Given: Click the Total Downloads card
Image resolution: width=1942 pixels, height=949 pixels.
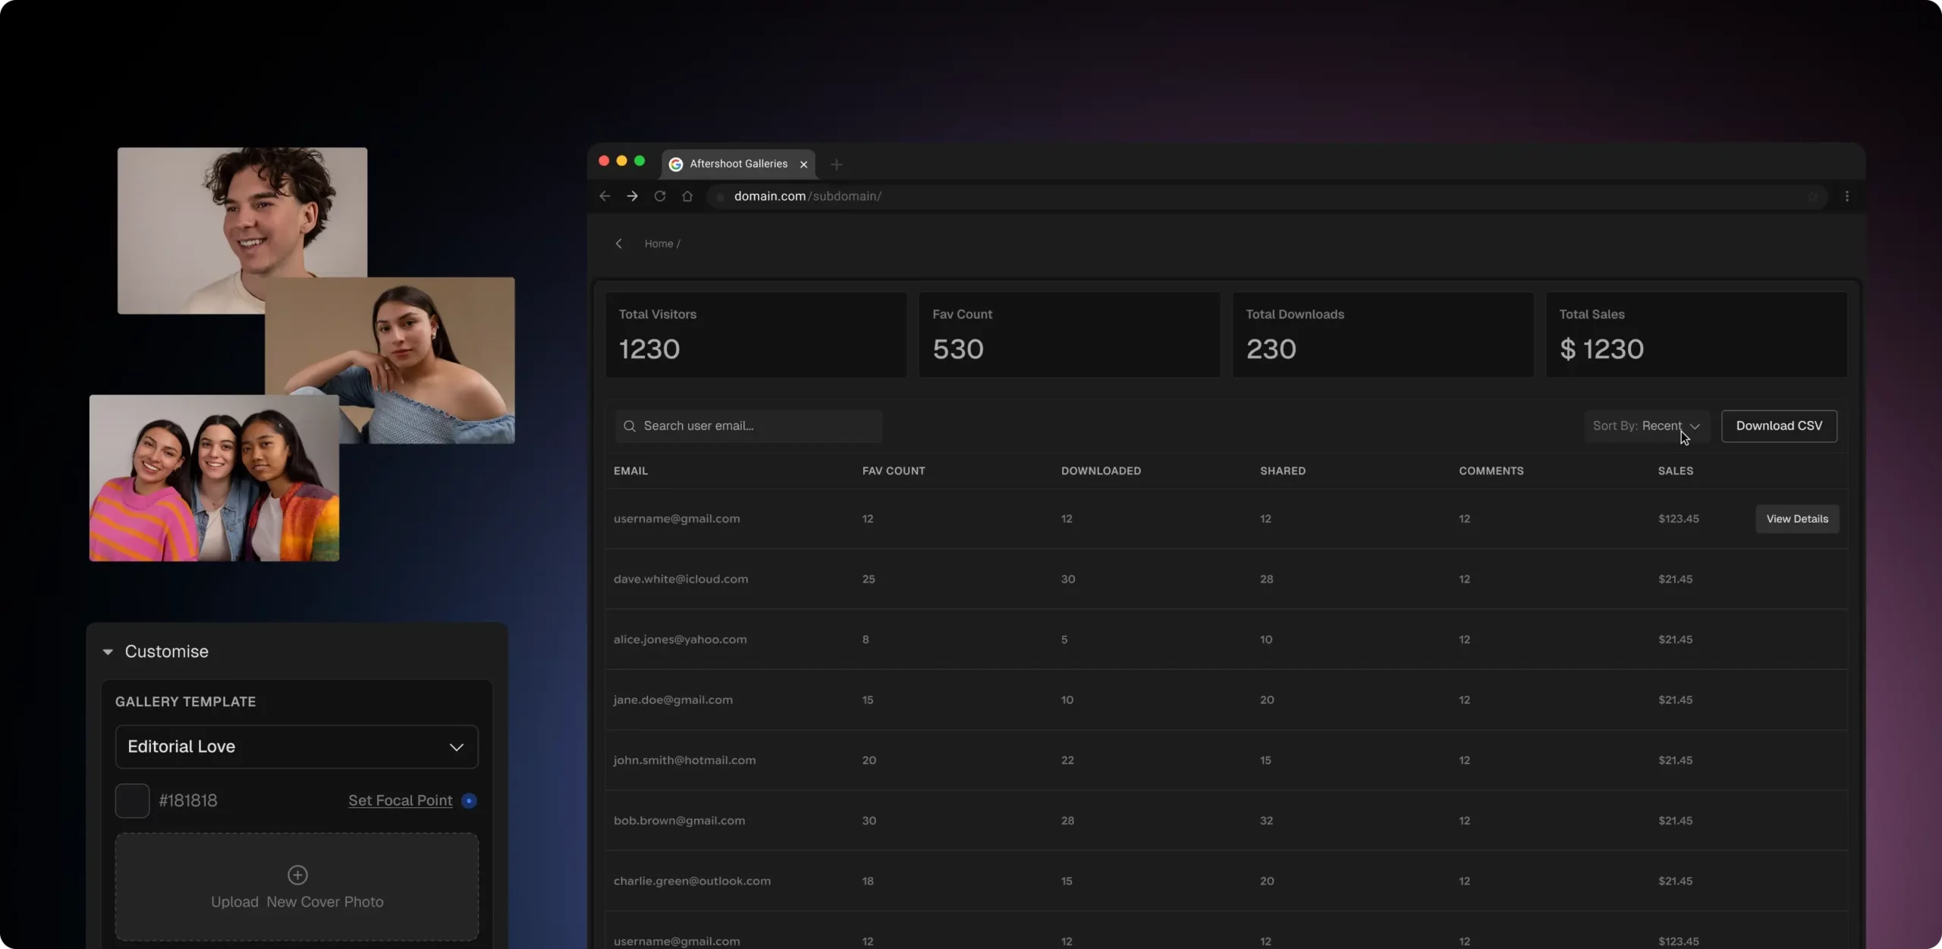Looking at the screenshot, I should [x=1383, y=335].
